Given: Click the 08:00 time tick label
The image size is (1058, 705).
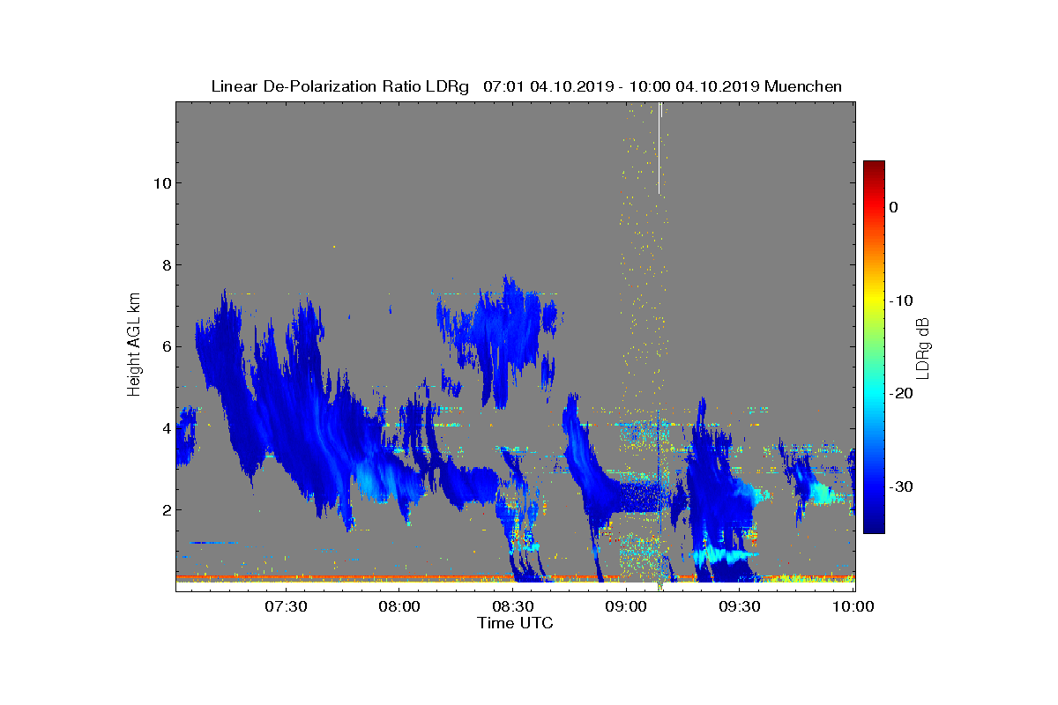Looking at the screenshot, I should (399, 606).
